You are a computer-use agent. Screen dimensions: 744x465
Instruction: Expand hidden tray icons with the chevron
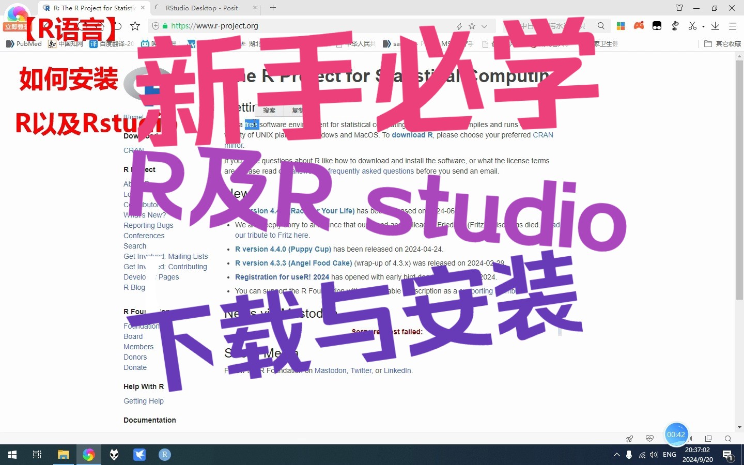pos(616,455)
